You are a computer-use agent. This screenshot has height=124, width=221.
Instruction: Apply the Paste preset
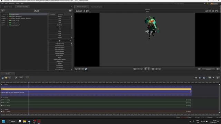60,31
